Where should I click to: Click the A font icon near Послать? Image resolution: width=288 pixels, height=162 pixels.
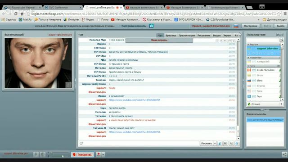coord(231,144)
